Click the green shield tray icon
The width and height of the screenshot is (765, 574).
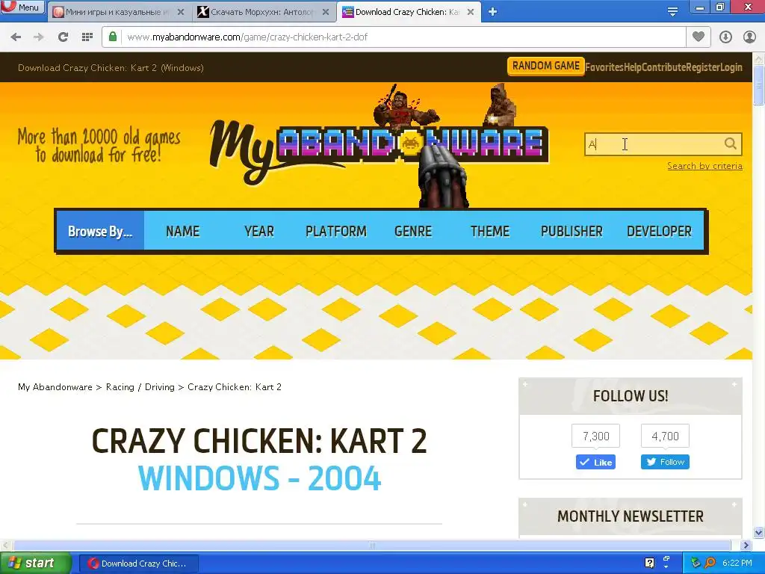[x=696, y=564]
